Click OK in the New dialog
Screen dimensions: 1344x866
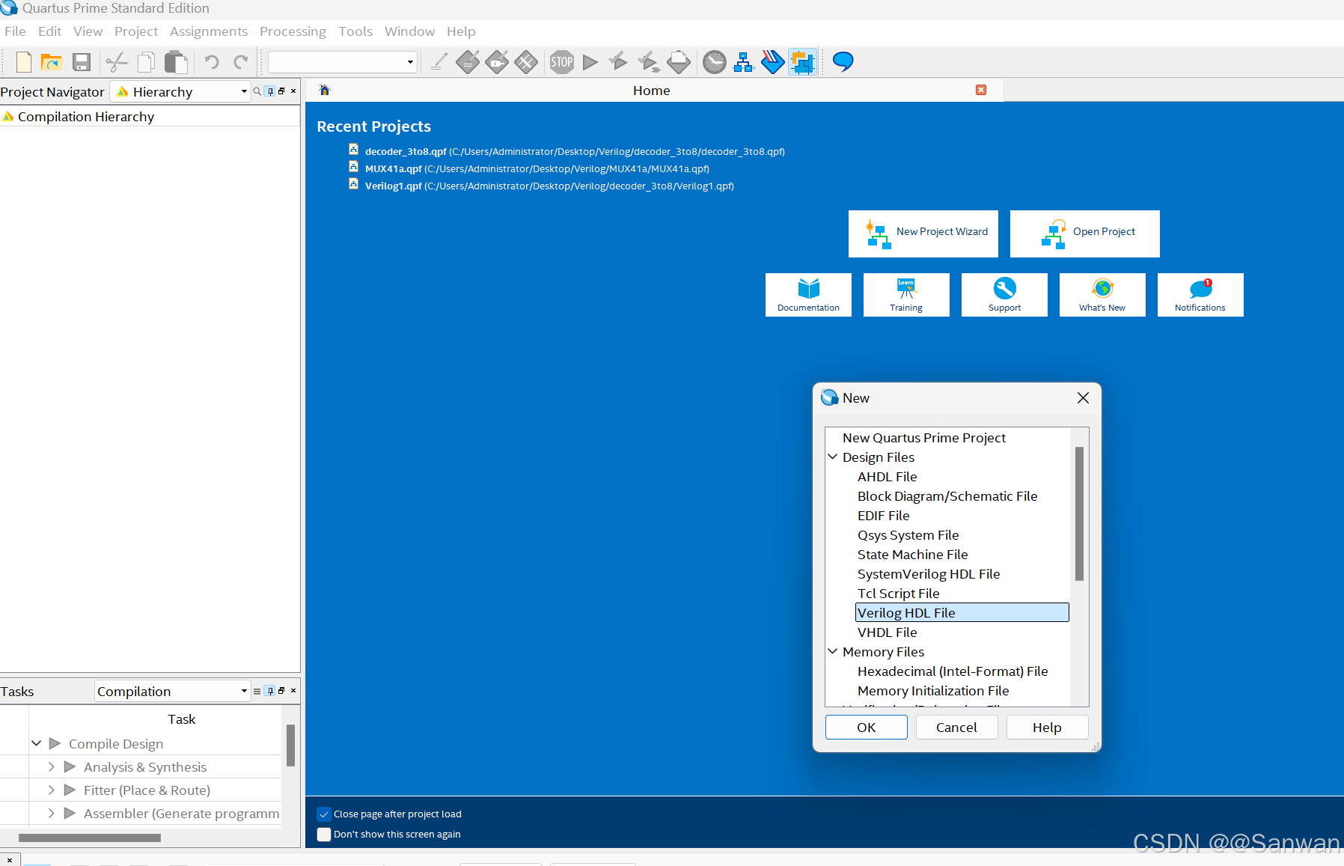(x=867, y=727)
